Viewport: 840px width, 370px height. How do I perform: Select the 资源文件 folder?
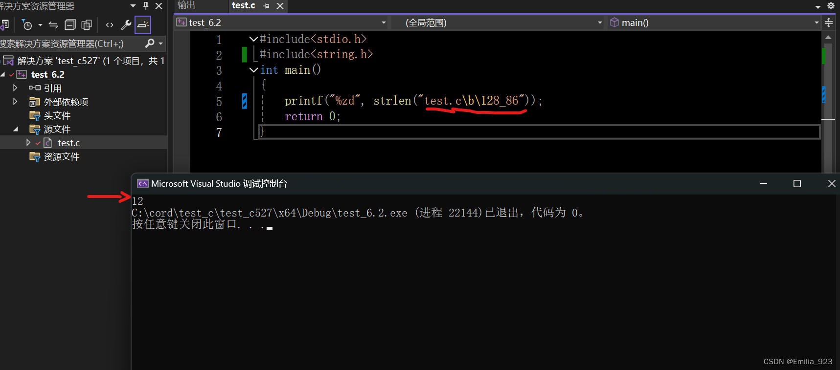click(x=61, y=156)
